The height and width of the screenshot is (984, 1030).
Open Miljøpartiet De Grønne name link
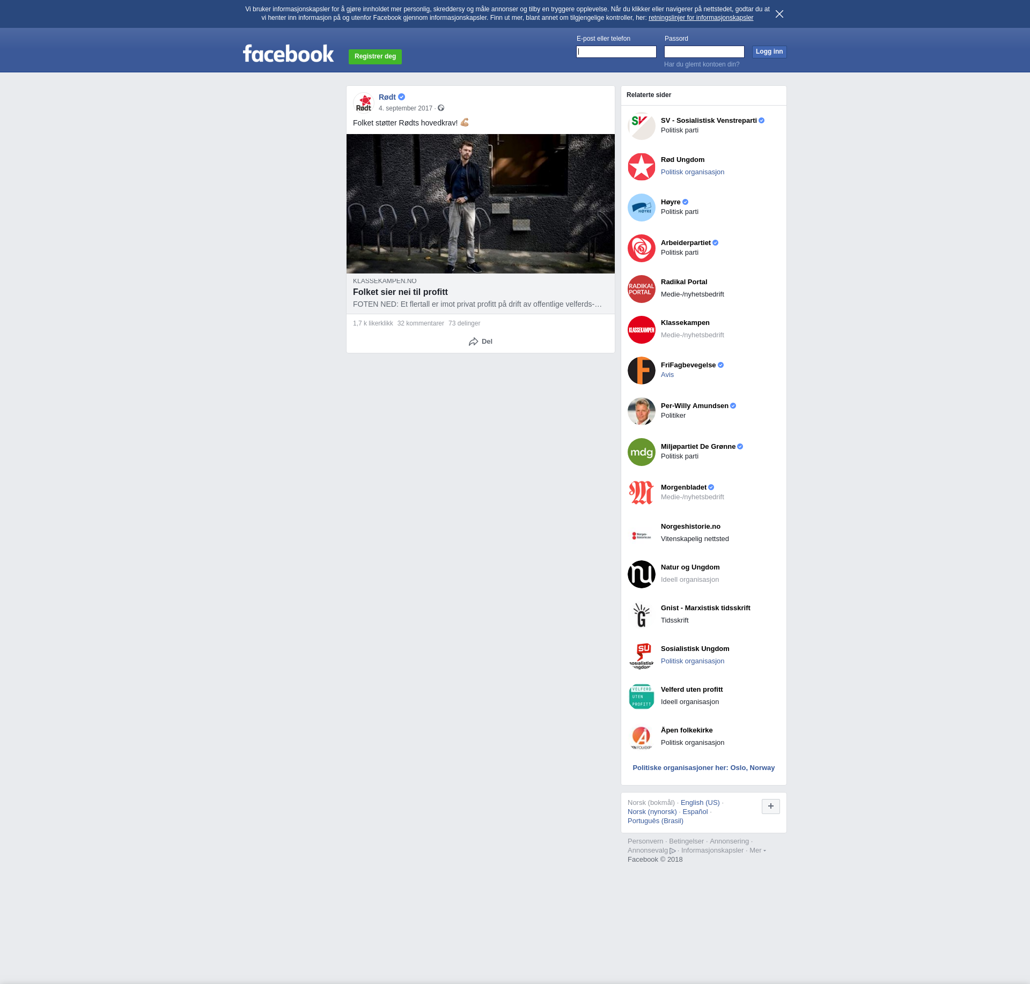[698, 447]
